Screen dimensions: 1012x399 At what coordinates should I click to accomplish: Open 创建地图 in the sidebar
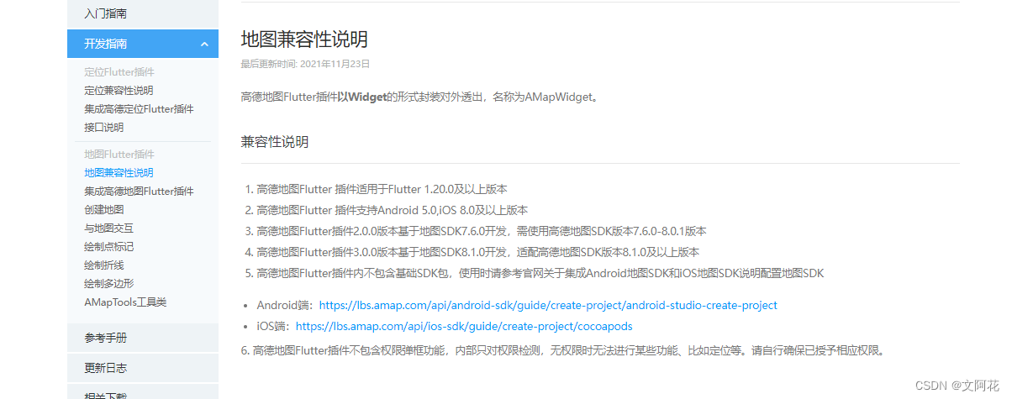(103, 209)
